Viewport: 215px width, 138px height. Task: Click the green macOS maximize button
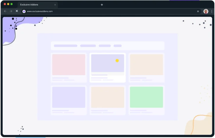[x=12, y=4]
